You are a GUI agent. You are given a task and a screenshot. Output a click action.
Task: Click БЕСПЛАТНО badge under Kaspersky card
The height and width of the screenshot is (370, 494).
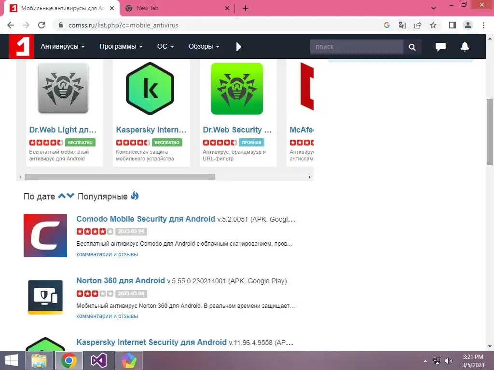point(167,143)
